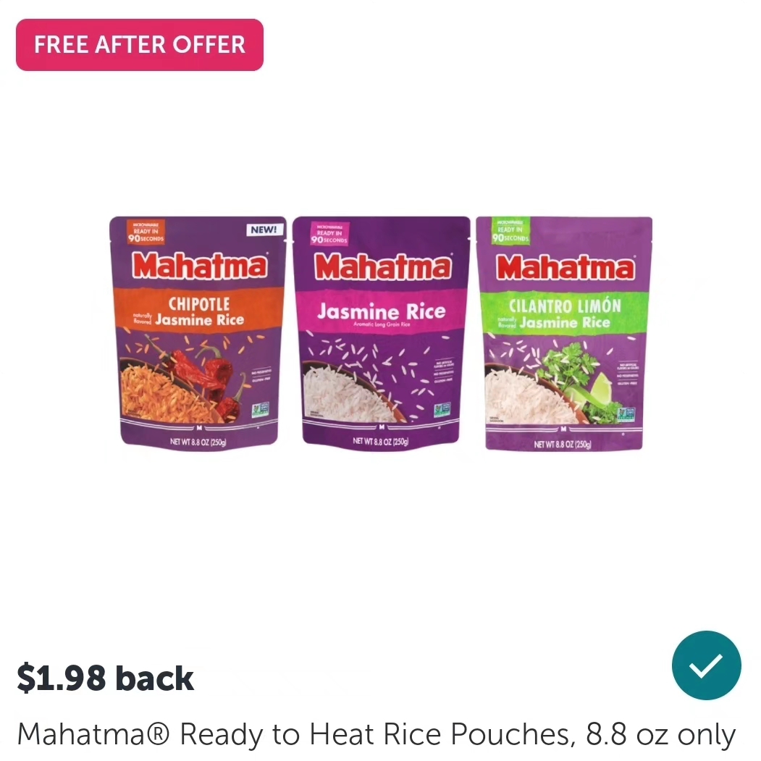
Task: Tap the pink 90 seconds badge
Action: point(329,234)
